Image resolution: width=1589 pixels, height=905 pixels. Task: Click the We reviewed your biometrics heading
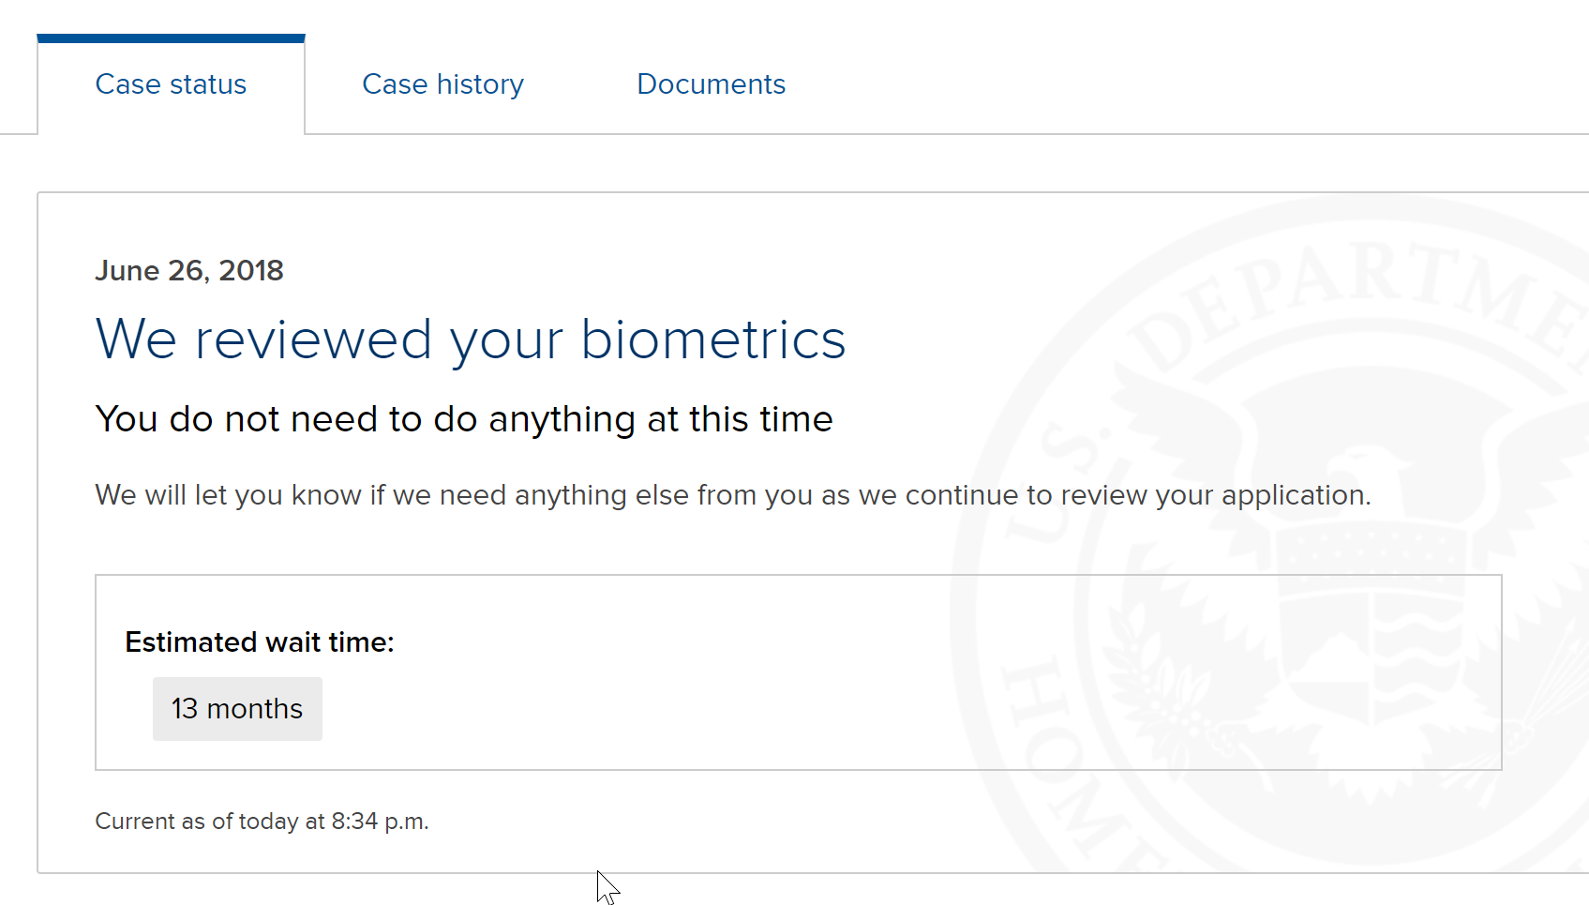(471, 339)
